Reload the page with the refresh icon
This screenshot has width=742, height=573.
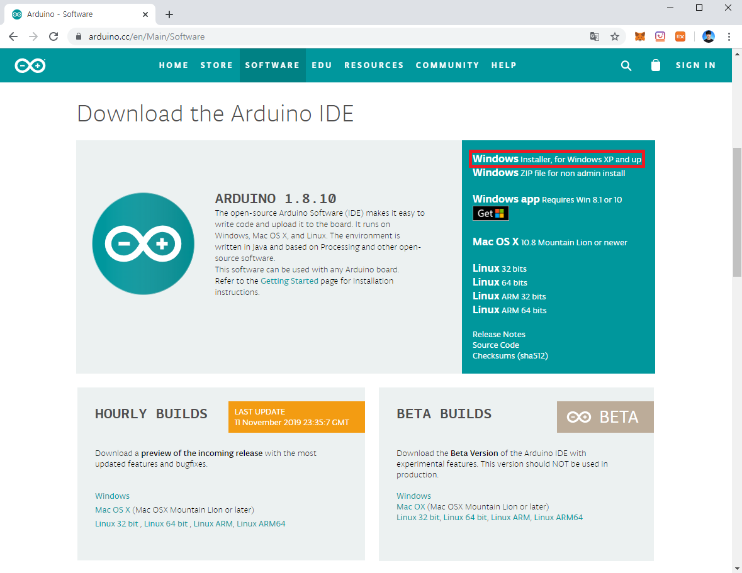[53, 36]
